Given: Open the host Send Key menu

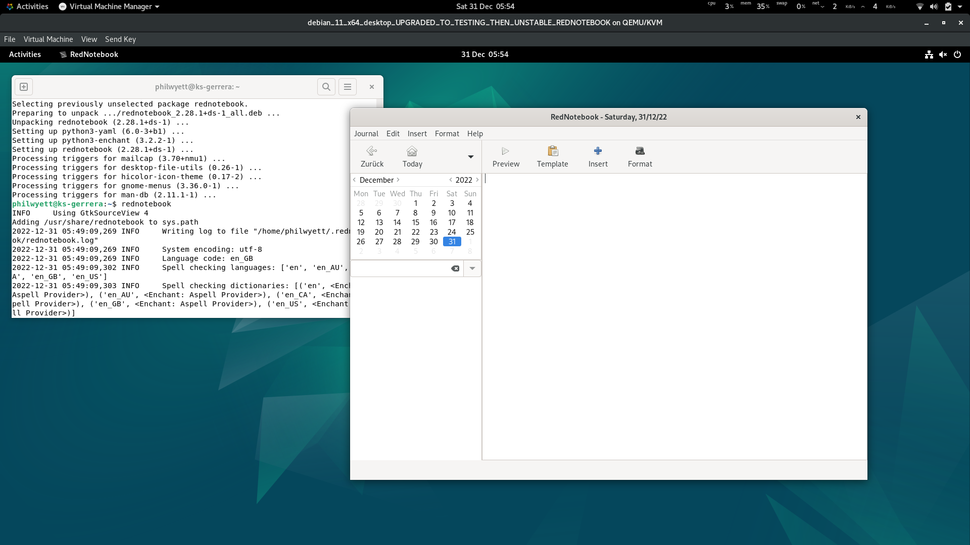Looking at the screenshot, I should 120,39.
